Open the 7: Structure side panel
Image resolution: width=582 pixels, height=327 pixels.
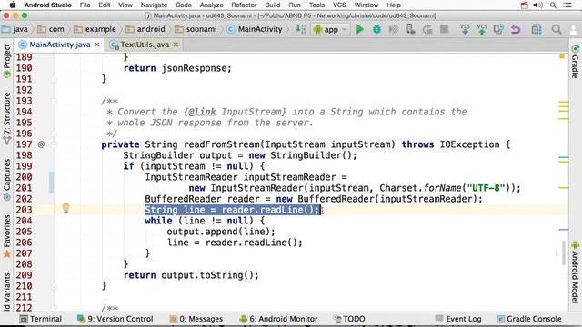[x=6, y=119]
